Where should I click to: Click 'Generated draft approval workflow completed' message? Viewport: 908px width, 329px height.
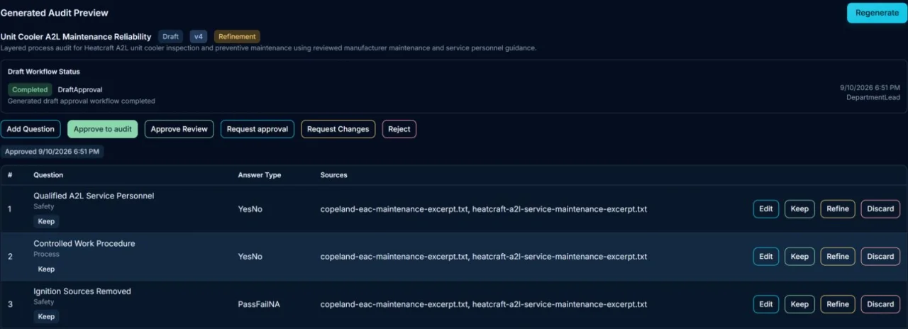click(82, 101)
